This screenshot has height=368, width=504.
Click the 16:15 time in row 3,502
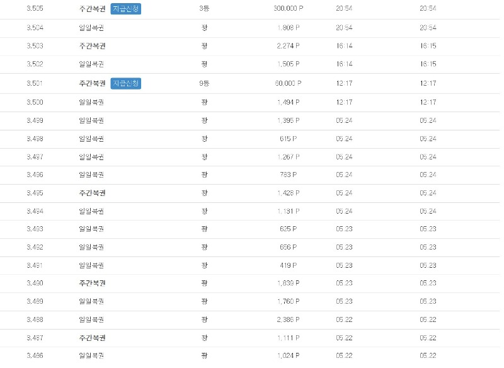(x=428, y=64)
